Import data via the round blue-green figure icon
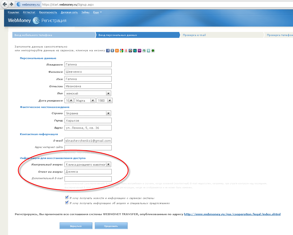 (144, 50)
